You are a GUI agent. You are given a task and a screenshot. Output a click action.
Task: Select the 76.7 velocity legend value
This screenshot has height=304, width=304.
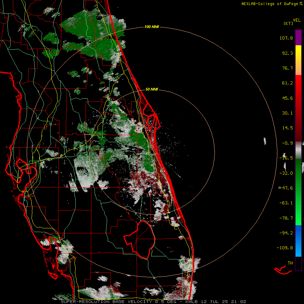tap(287, 68)
